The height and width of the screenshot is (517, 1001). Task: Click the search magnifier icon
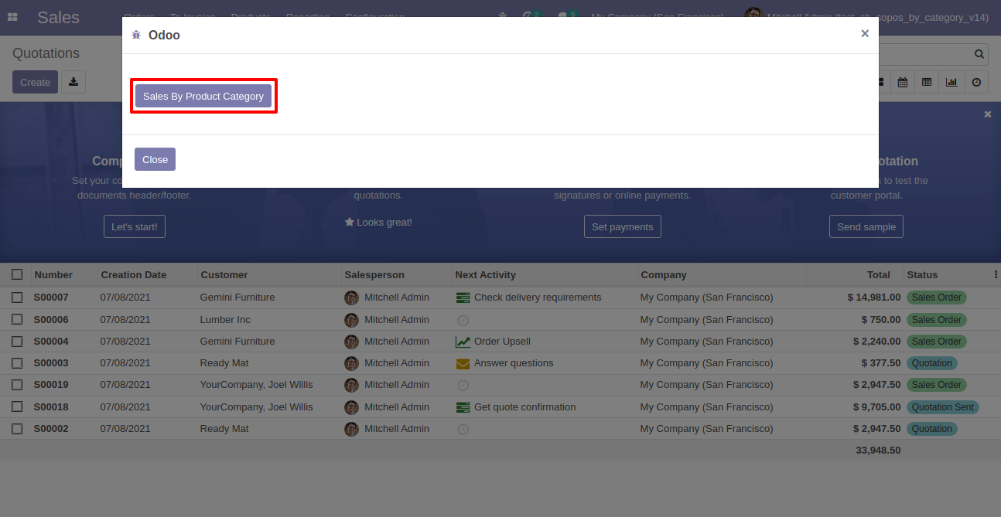(x=979, y=54)
